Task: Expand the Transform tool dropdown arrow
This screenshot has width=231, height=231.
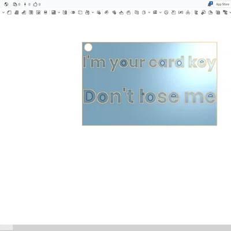Action: (x=92, y=13)
